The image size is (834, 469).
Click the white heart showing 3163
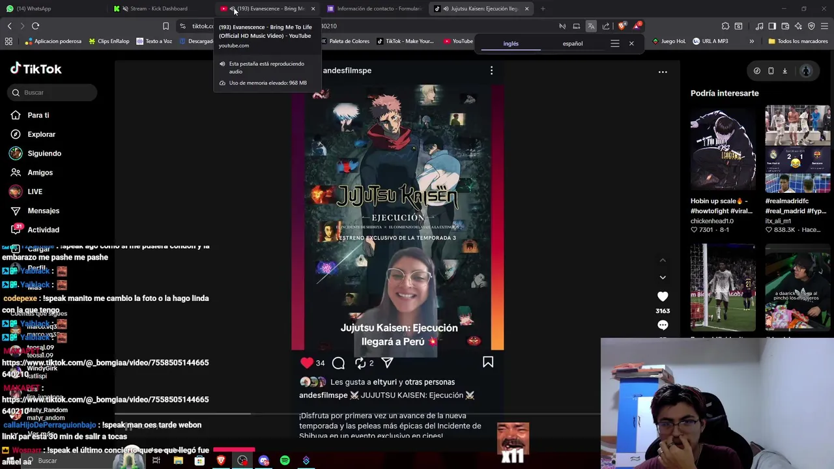(x=663, y=296)
